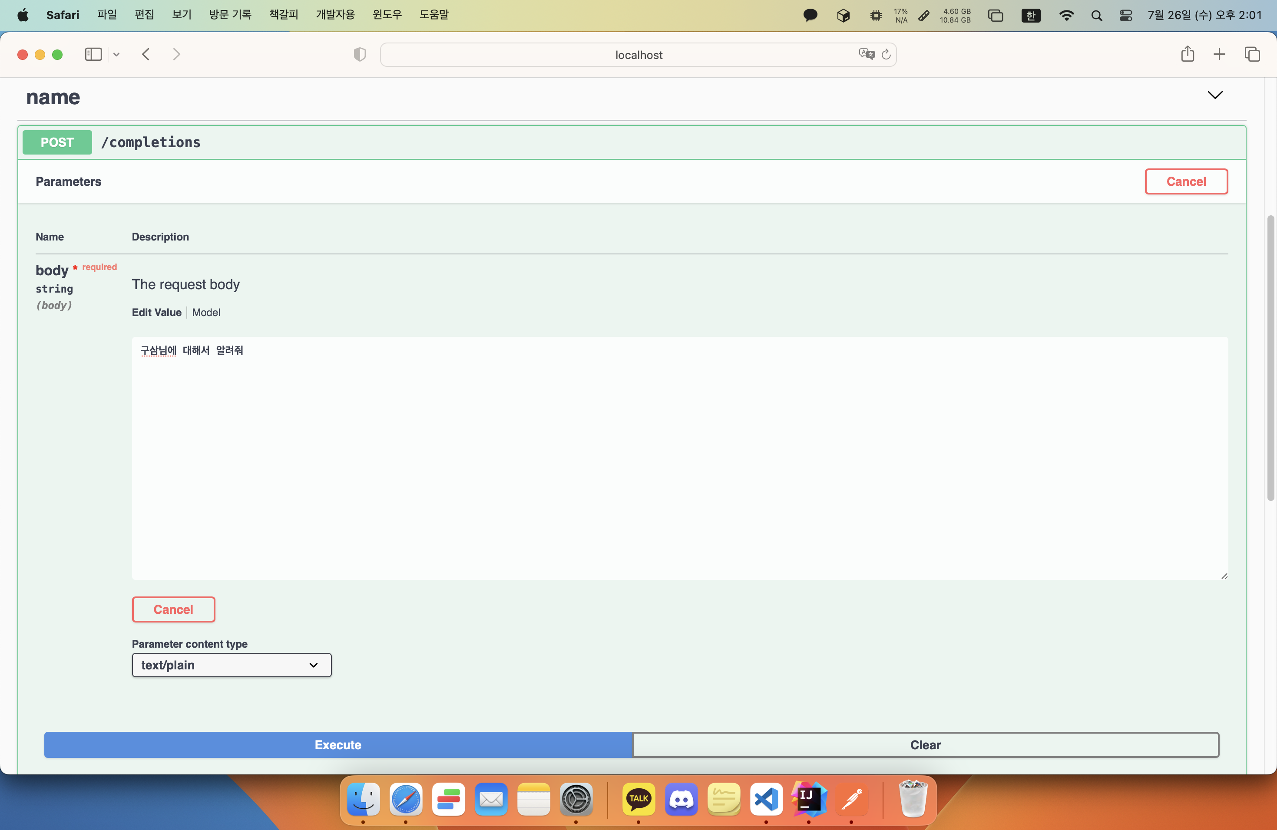Open a new tab with the plus icon

point(1219,54)
